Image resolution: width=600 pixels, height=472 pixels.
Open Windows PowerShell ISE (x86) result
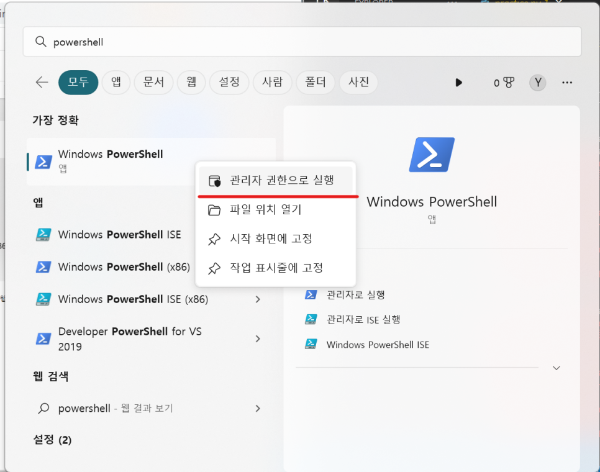tap(152, 299)
